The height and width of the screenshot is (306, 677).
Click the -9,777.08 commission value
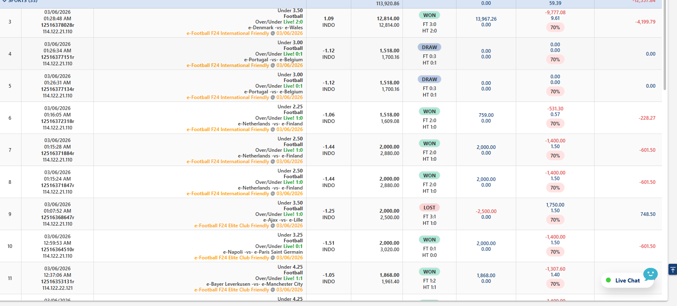(555, 13)
